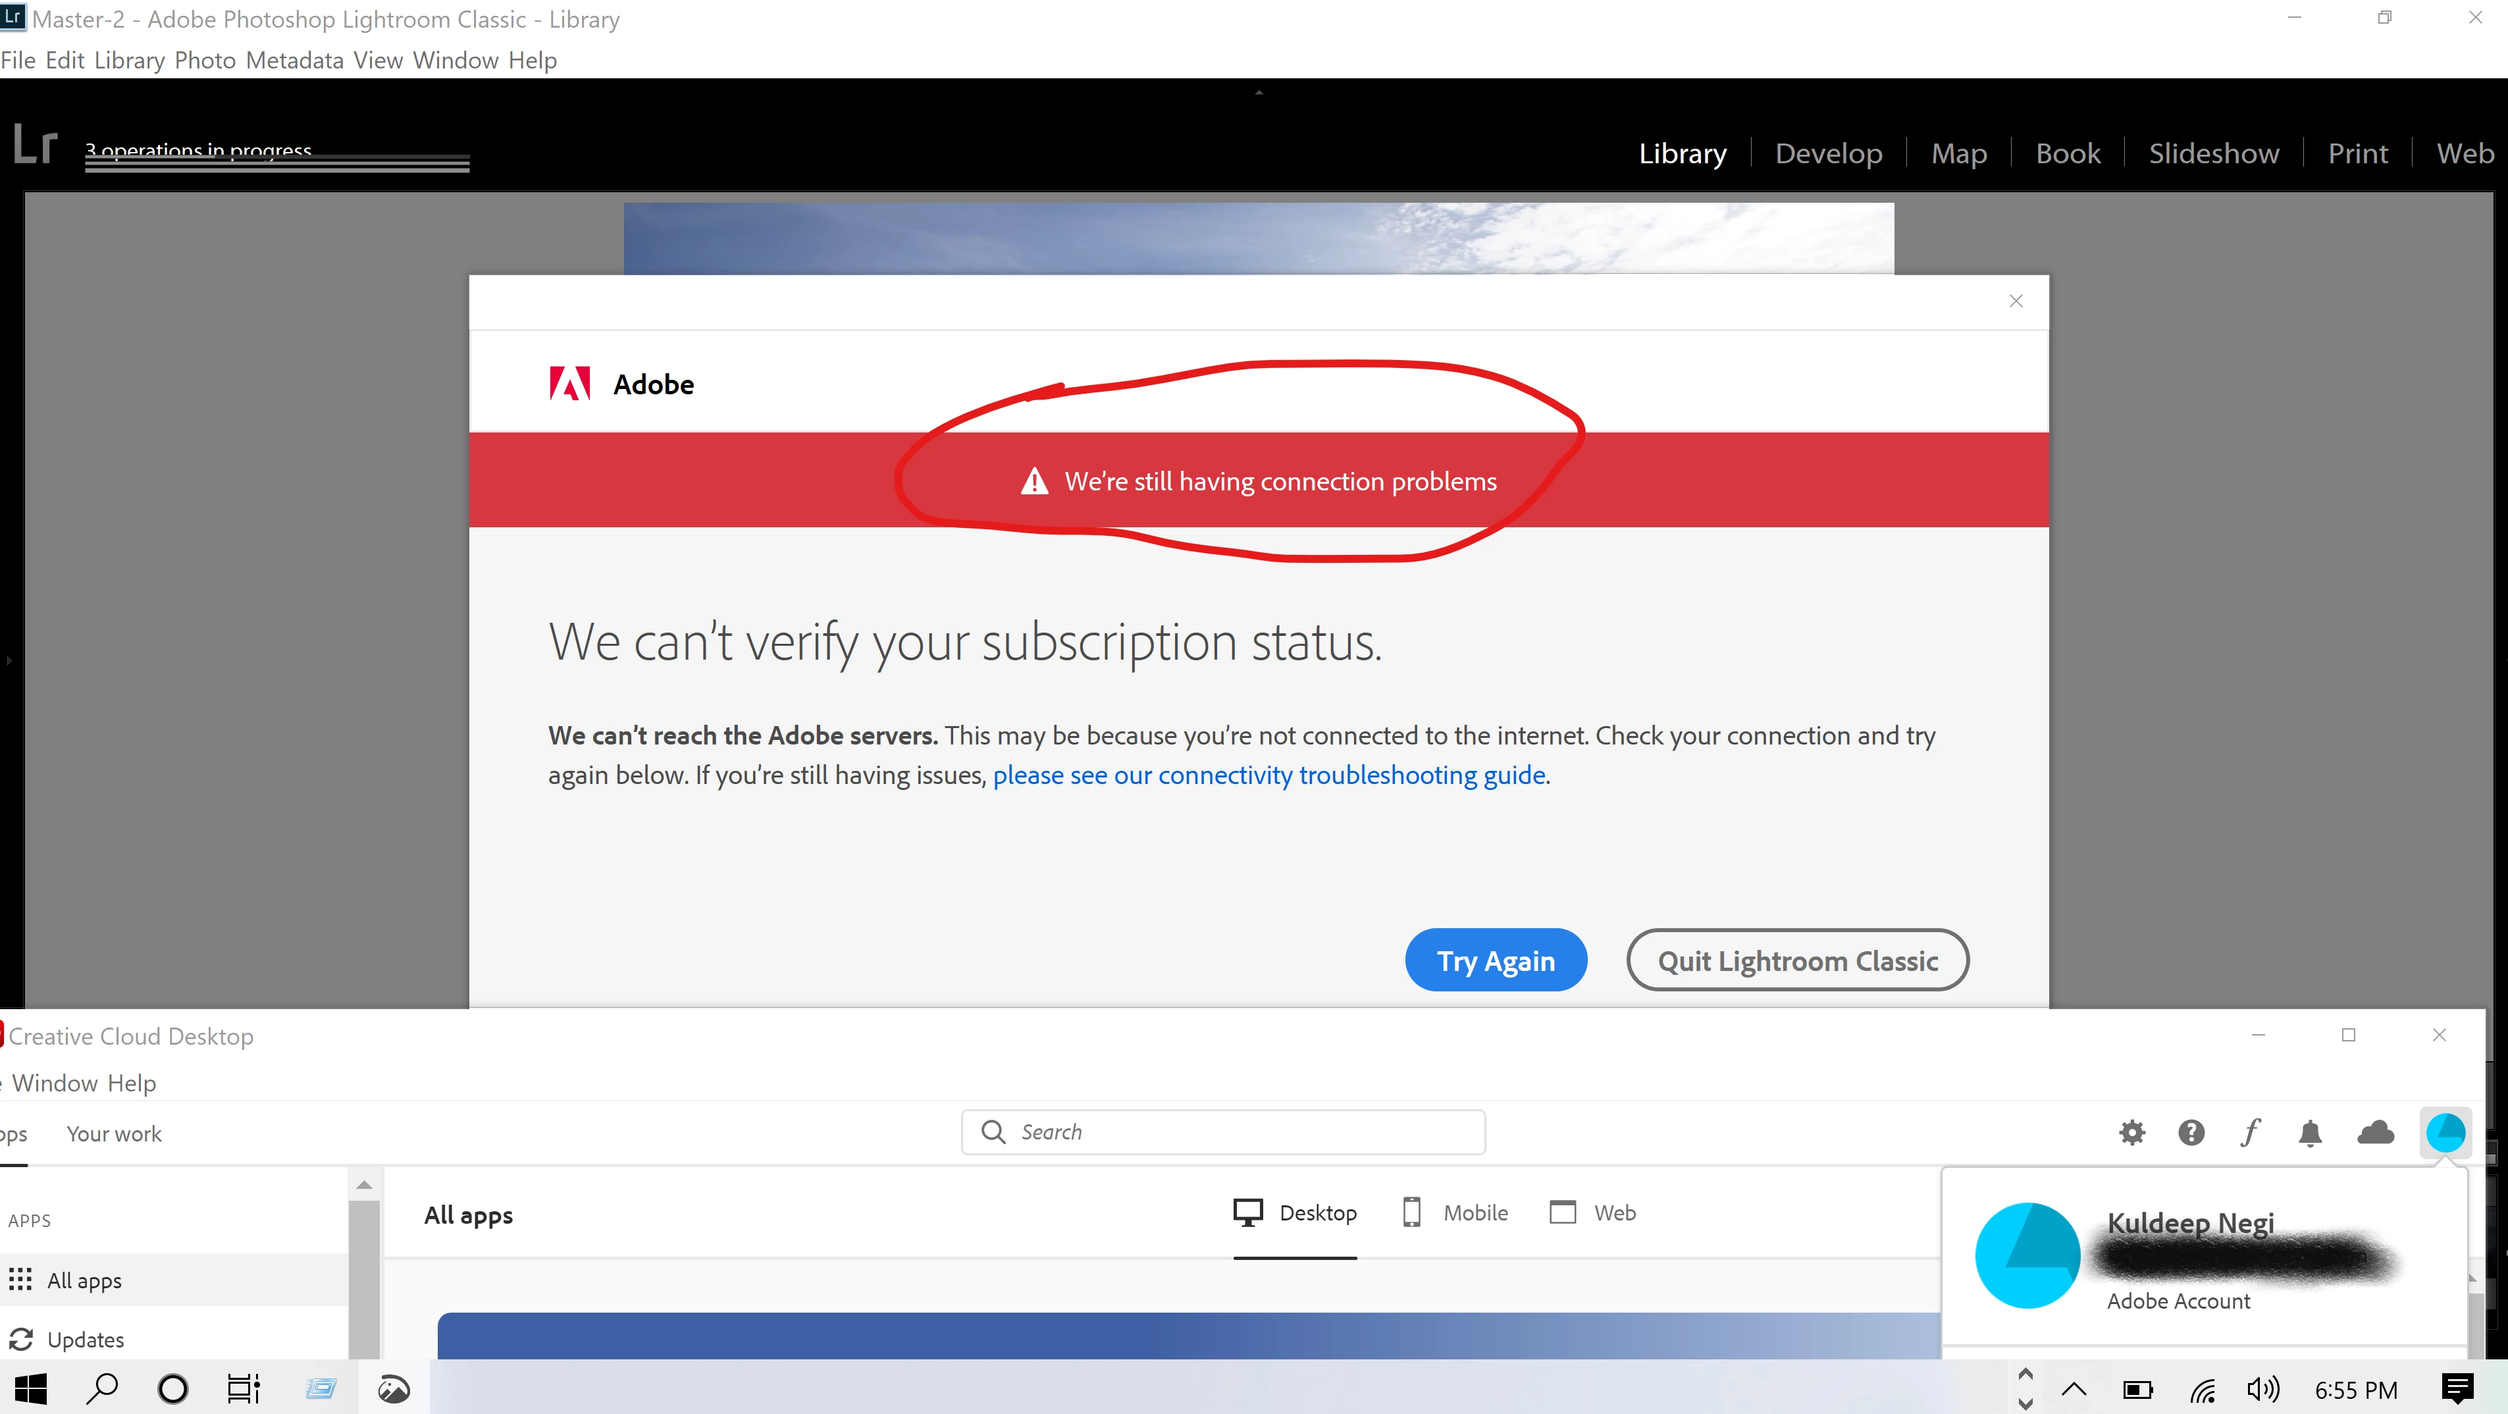Select All apps in sidebar
The image size is (2508, 1414).
coord(174,1280)
